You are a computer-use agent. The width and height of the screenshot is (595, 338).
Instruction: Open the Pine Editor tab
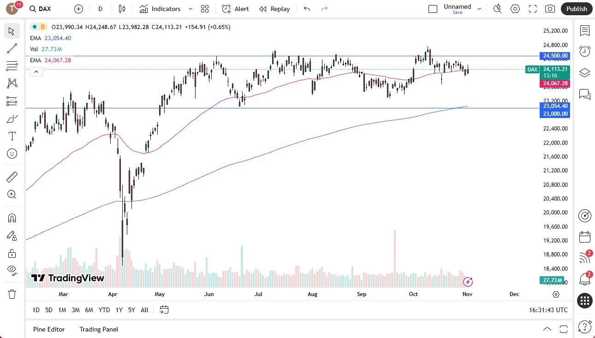click(48, 329)
